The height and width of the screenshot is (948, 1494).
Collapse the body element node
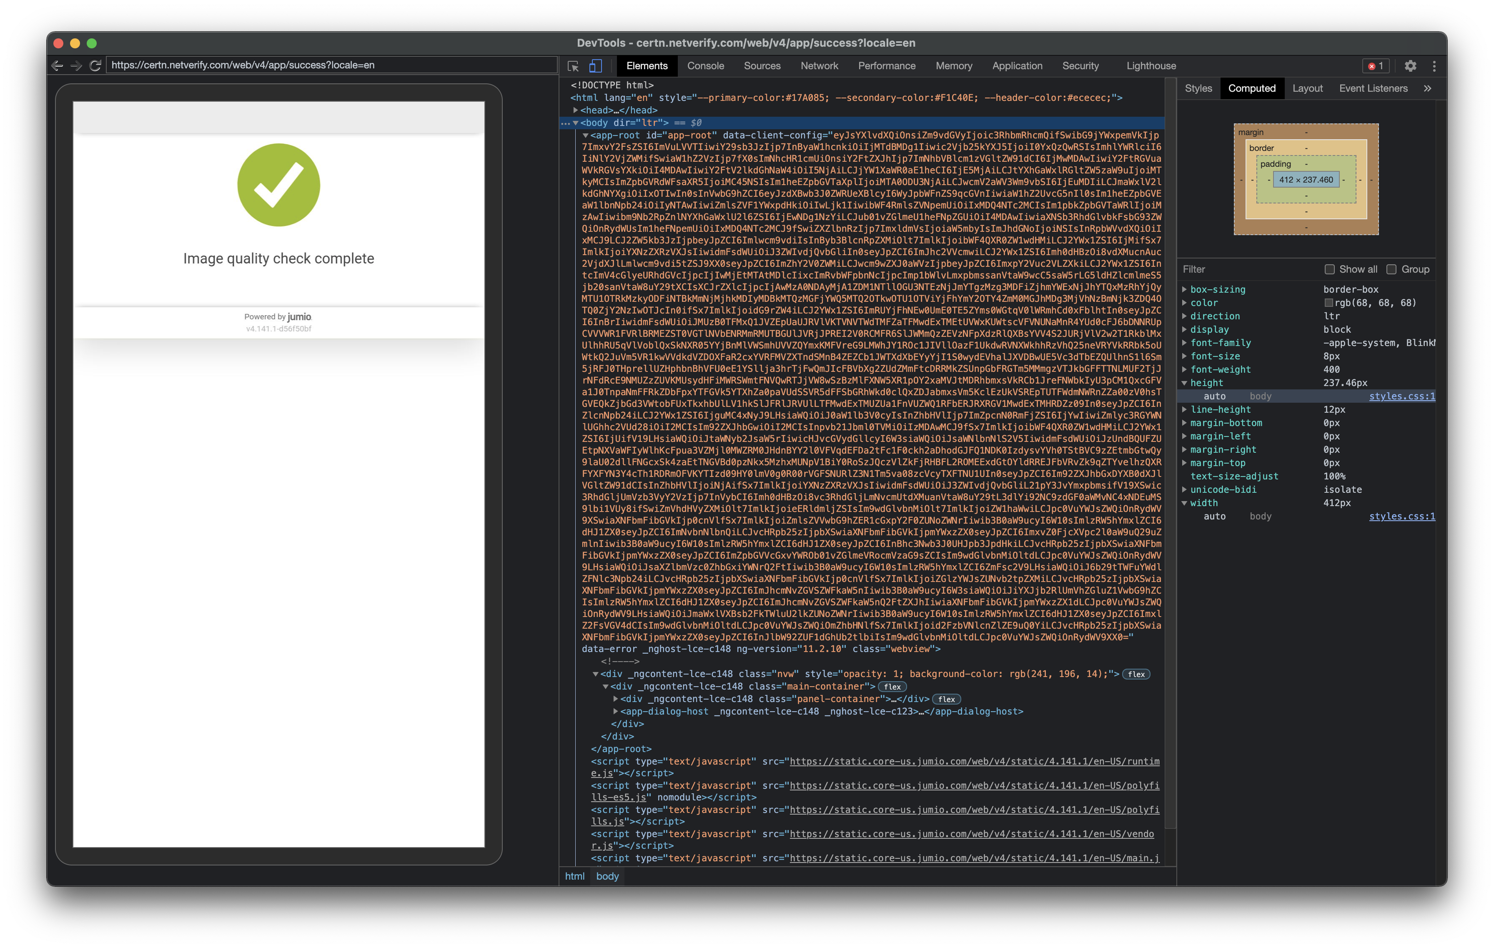[576, 123]
